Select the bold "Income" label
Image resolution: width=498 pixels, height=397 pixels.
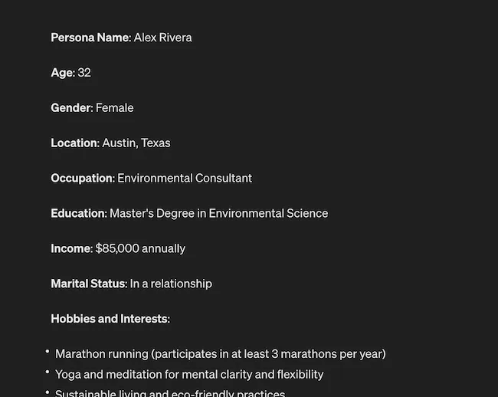(71, 249)
